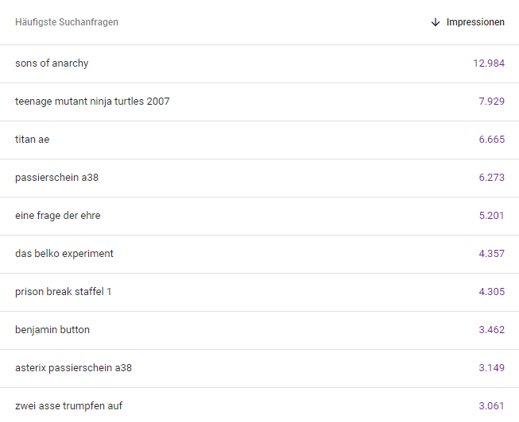Select the 'sons of anarchy' query row

pyautogui.click(x=52, y=63)
